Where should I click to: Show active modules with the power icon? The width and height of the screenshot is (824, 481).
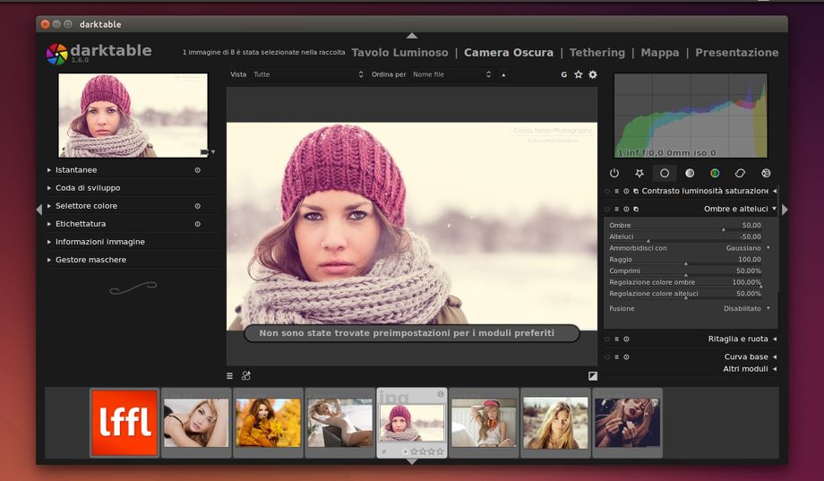[x=614, y=173]
